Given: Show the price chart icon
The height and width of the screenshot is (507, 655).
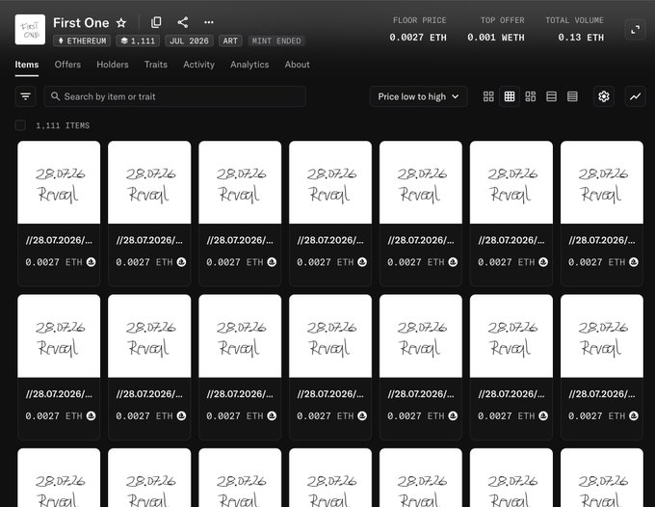Looking at the screenshot, I should (x=636, y=96).
